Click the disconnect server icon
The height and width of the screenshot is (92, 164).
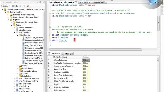17,6
